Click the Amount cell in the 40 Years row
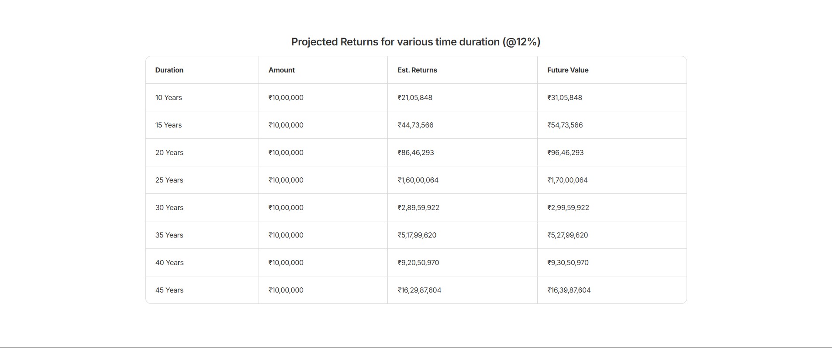The height and width of the screenshot is (348, 832). click(x=286, y=262)
